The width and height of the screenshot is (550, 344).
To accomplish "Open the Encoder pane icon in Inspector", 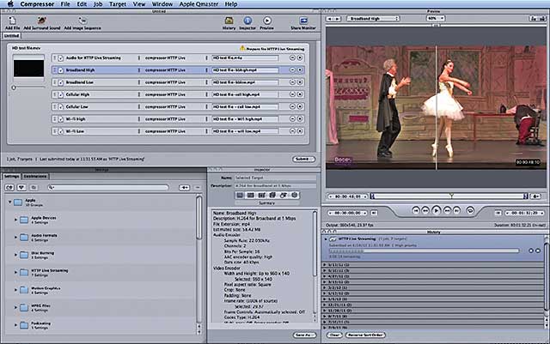I will point(251,195).
